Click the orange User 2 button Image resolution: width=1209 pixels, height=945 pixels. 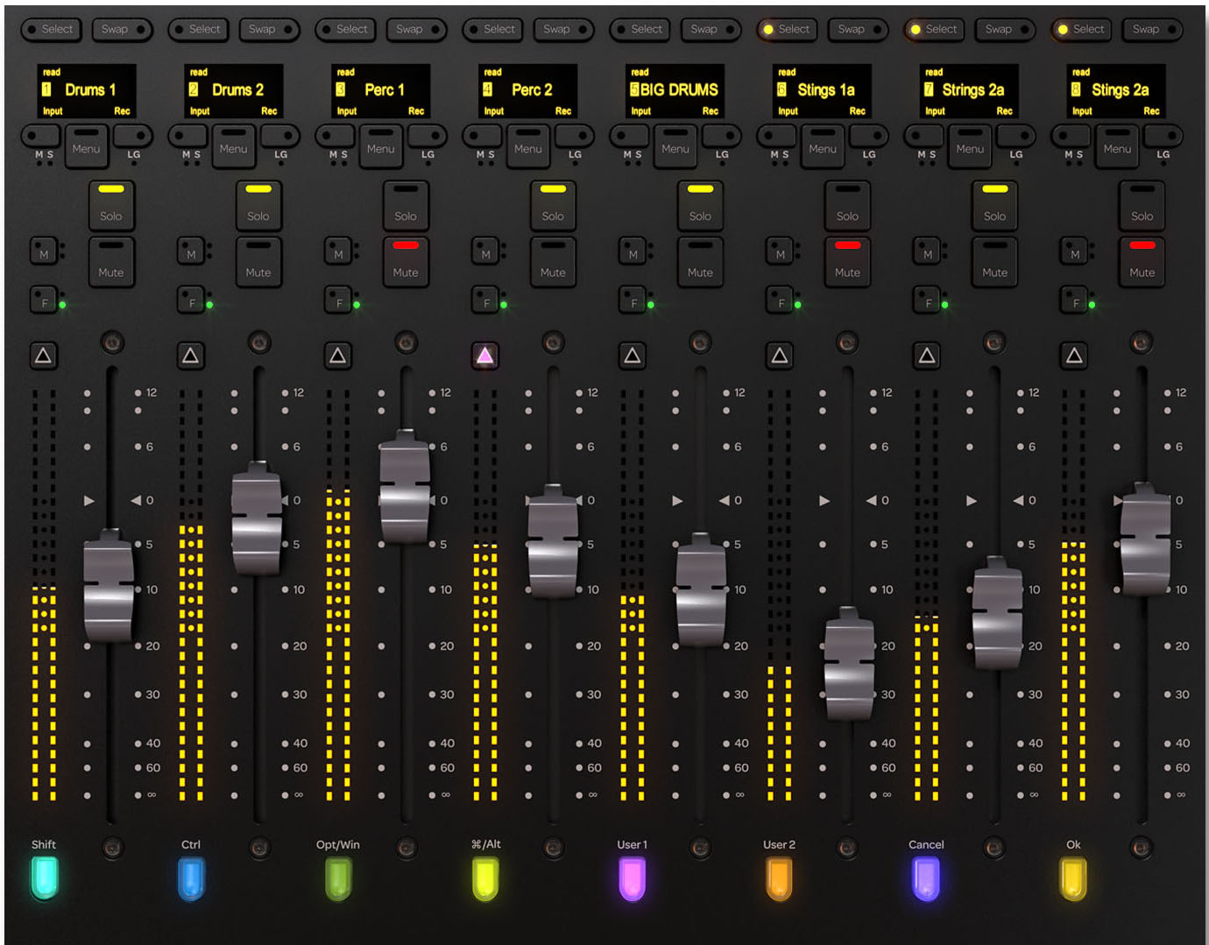click(x=779, y=878)
